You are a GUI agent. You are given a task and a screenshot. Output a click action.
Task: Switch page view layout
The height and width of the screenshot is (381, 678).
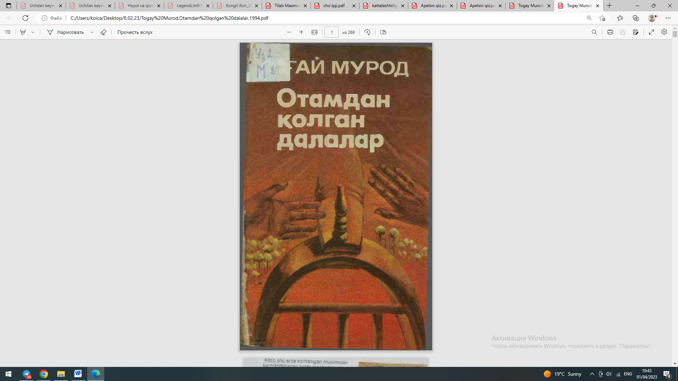coord(383,32)
